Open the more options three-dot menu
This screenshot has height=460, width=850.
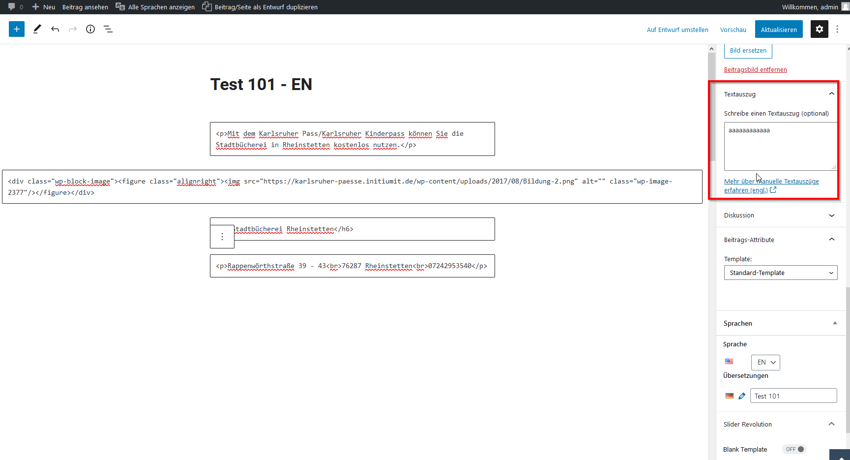(x=837, y=29)
